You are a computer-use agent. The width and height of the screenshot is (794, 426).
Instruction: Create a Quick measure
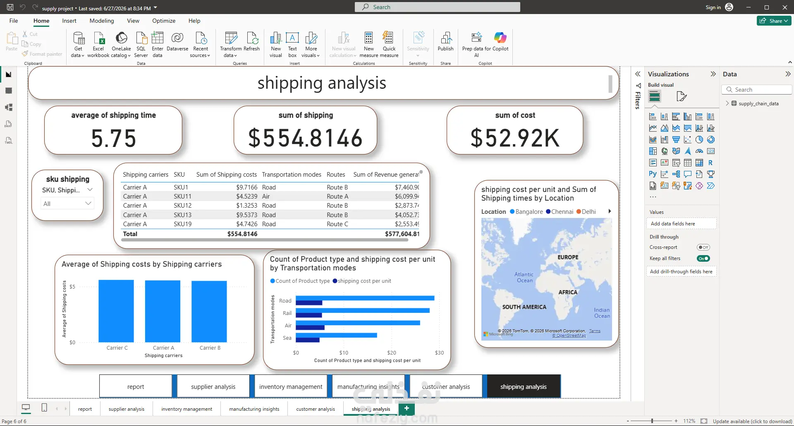(389, 45)
